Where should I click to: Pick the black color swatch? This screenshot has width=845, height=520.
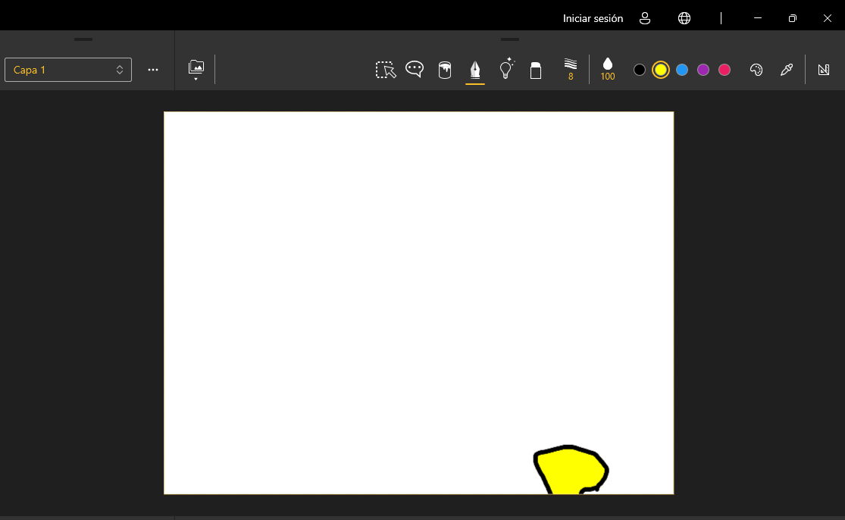click(x=639, y=70)
